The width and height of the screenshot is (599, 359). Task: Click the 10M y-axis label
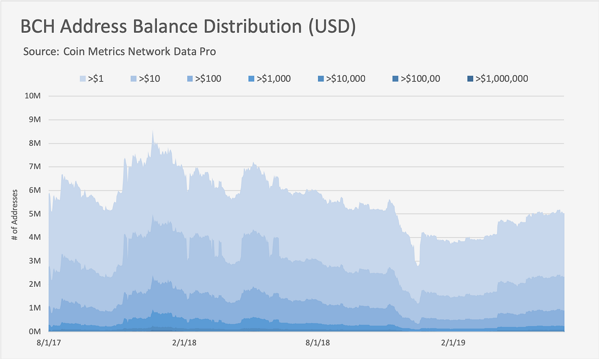coord(33,96)
